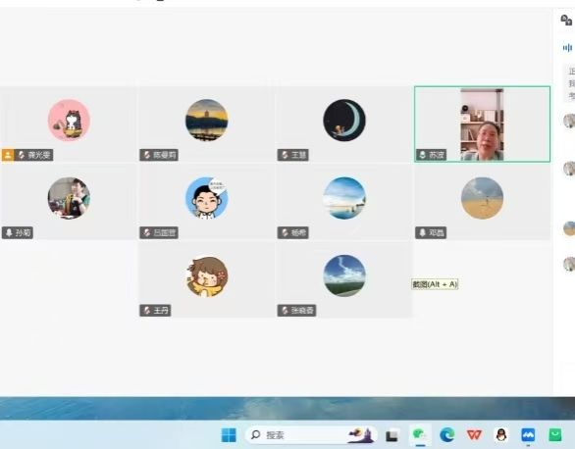This screenshot has width=575, height=449.
Task: Toggle microphone icon on 苏波's tile
Action: point(423,155)
